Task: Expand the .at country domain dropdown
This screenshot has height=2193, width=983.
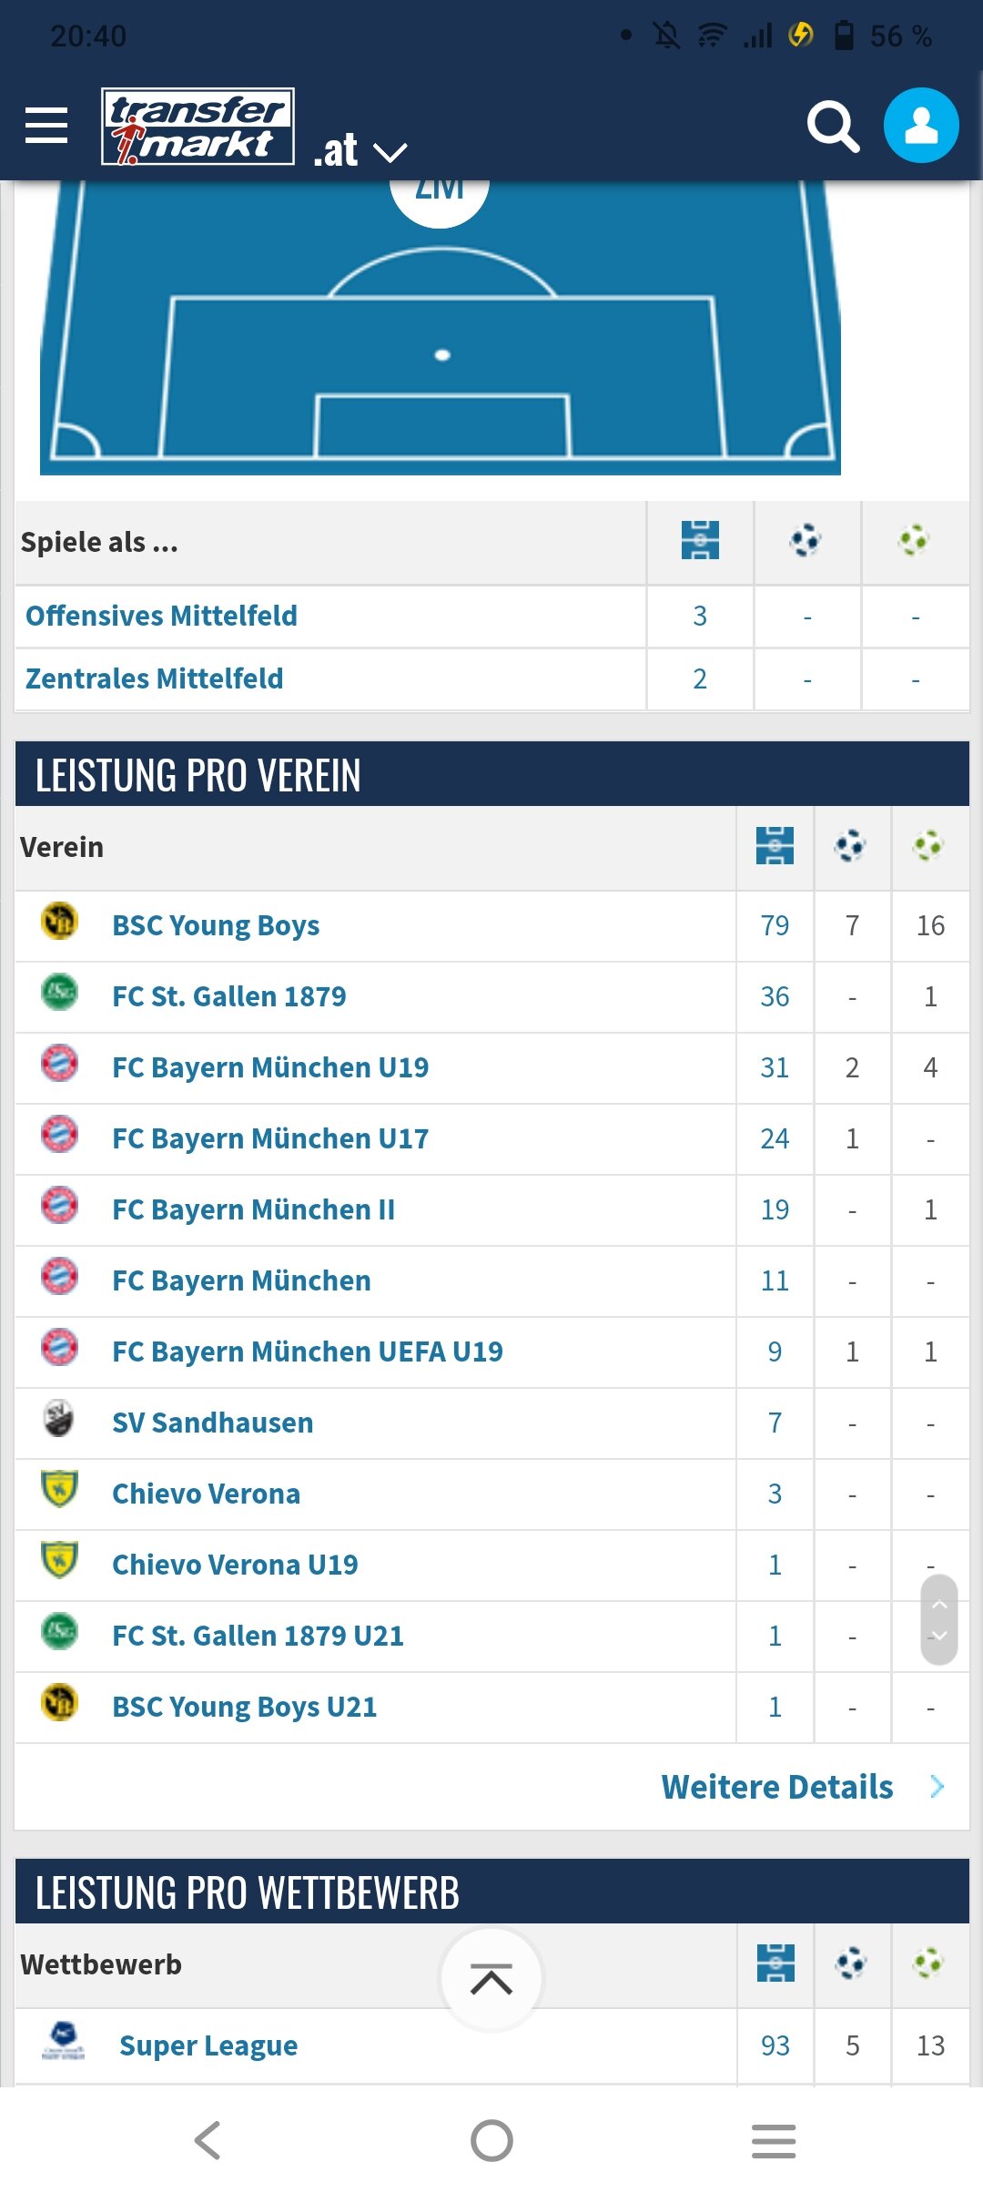Action: point(360,150)
